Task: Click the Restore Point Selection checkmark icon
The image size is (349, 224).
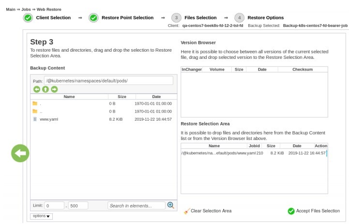Action: tap(94, 18)
